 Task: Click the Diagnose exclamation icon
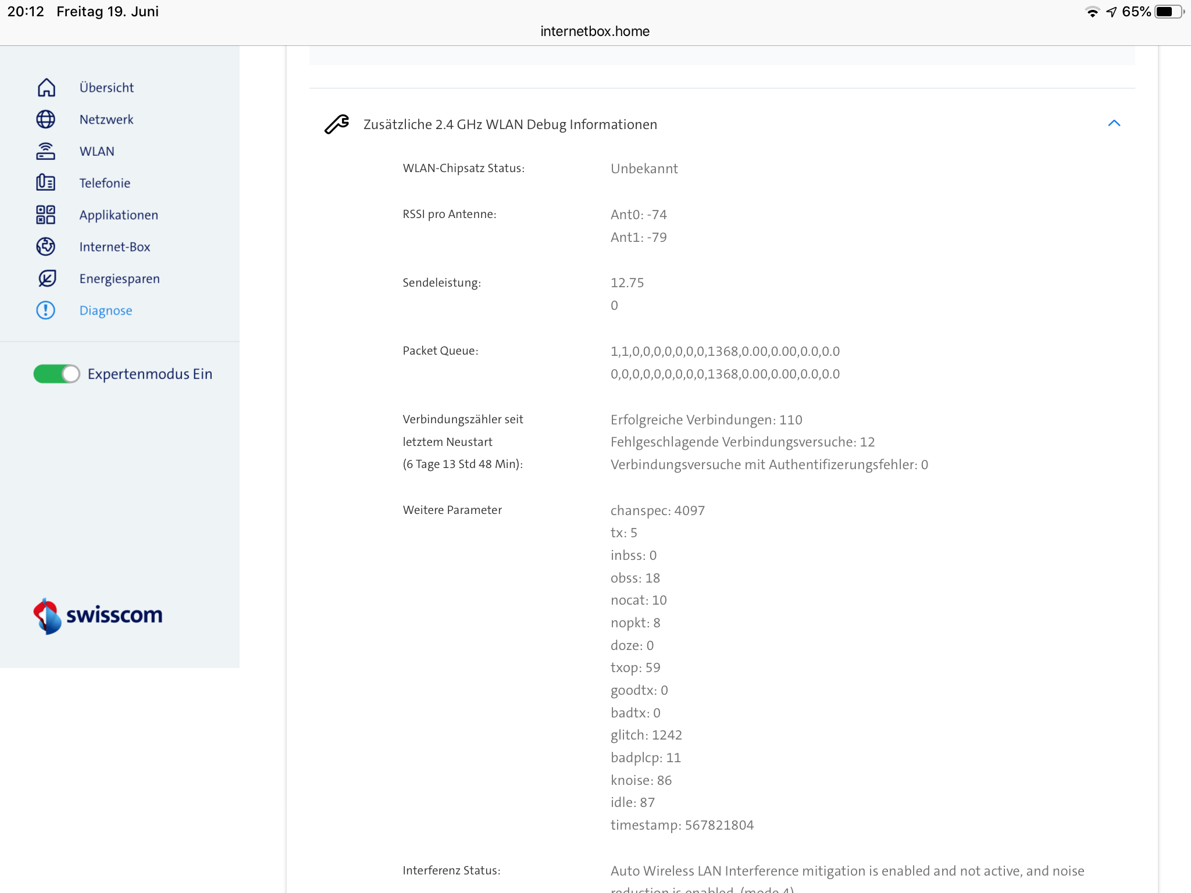point(46,310)
